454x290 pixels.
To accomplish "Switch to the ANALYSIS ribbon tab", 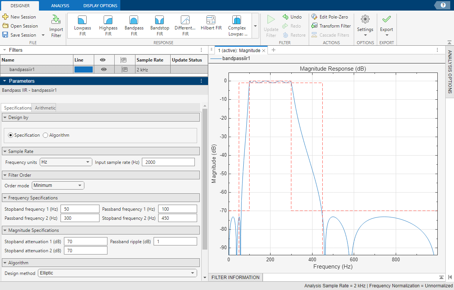I will pyautogui.click(x=60, y=6).
